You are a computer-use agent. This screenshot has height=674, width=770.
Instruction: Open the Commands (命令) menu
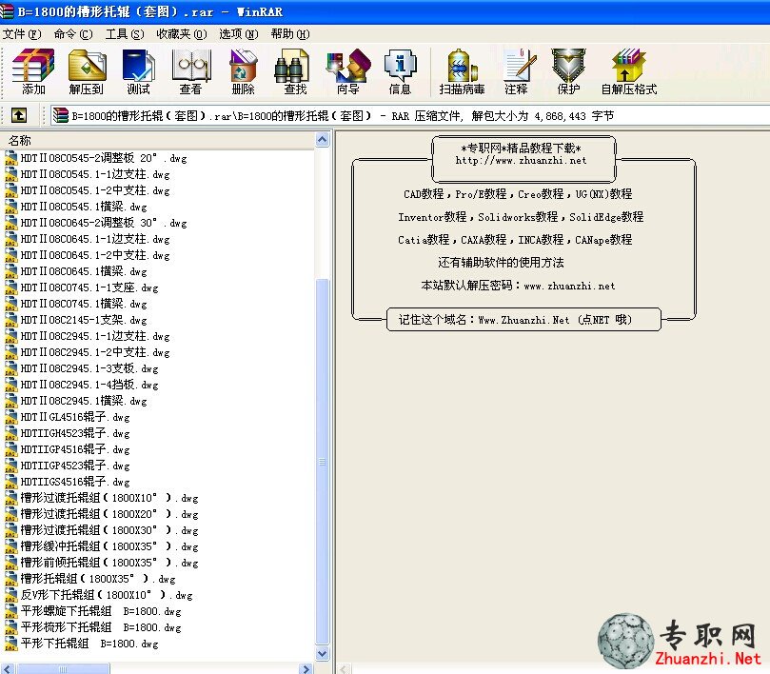coord(73,34)
